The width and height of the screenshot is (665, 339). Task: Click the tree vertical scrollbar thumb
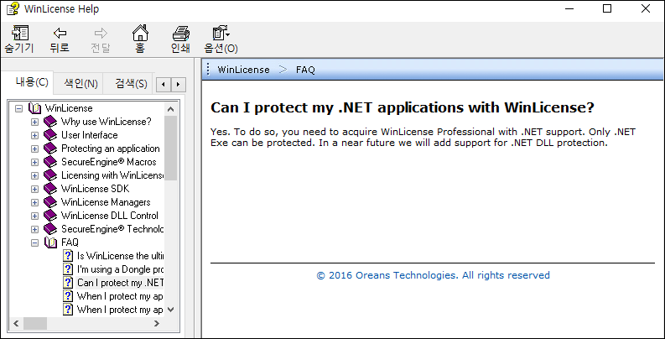pos(170,148)
